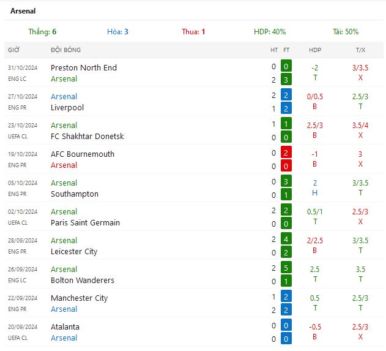Click over/under 2.5/3 in Manchester City row
The image size is (386, 351).
(360, 298)
